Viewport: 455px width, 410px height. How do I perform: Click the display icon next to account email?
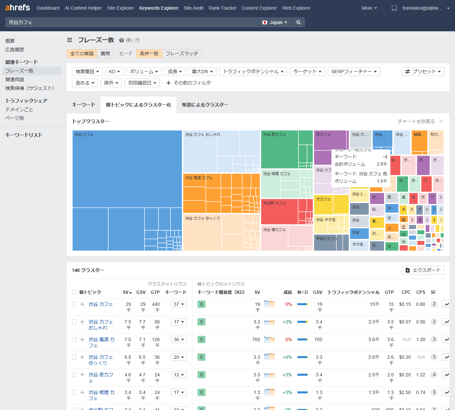[x=394, y=8]
